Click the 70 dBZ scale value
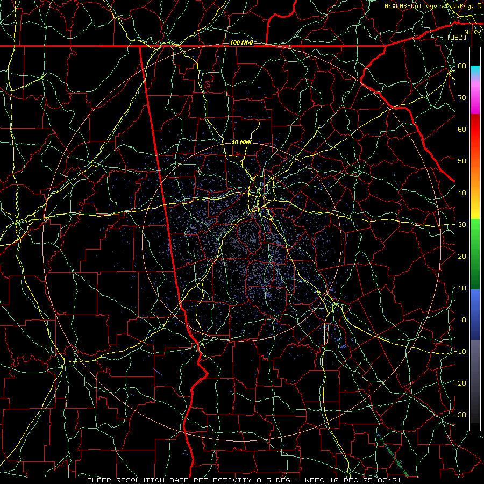Image resolution: width=484 pixels, height=484 pixels. click(462, 98)
